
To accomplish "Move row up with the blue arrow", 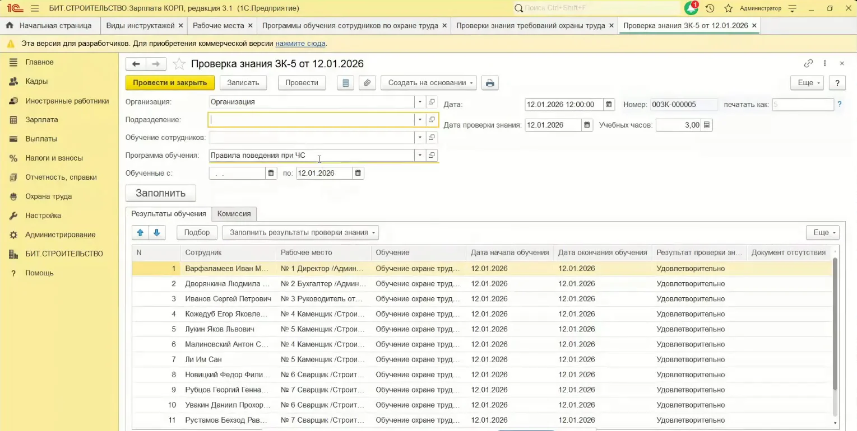I will 140,232.
